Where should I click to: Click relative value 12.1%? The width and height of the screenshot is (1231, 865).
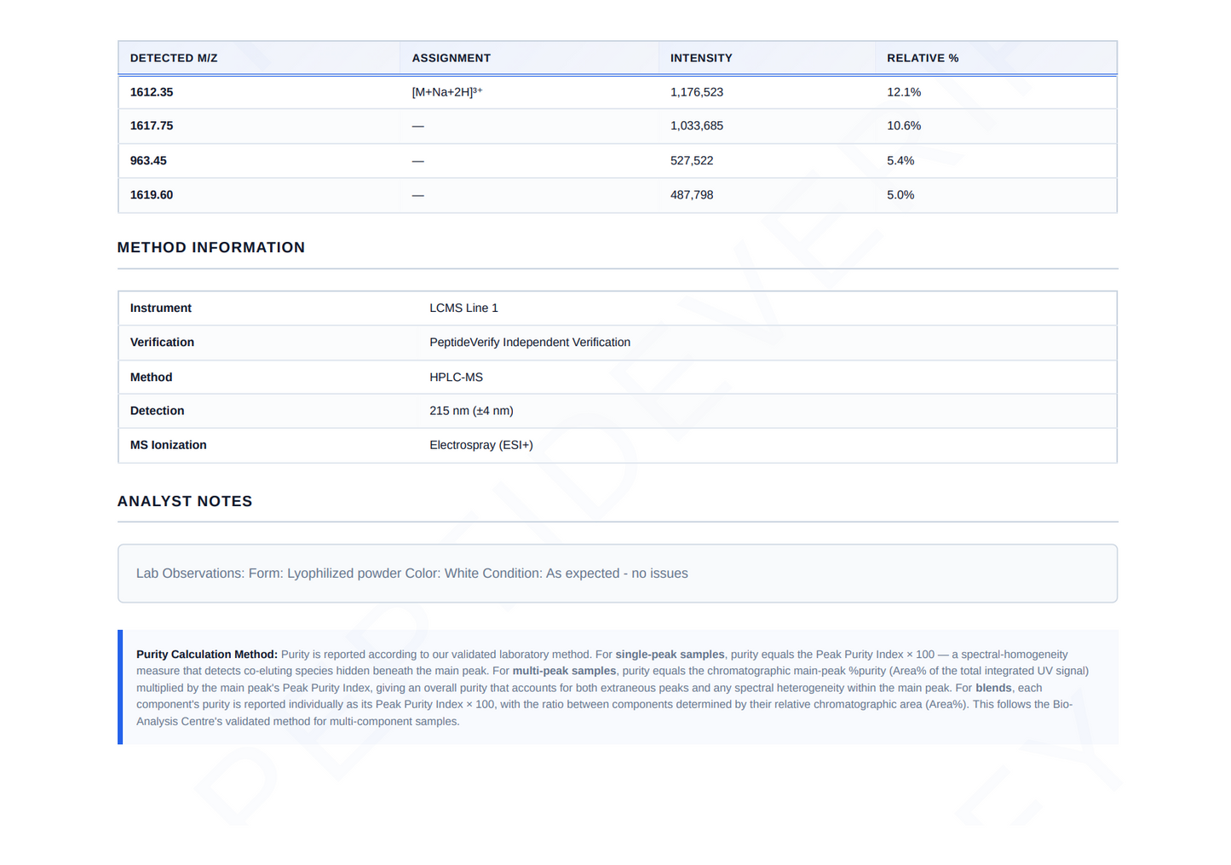pyautogui.click(x=904, y=92)
